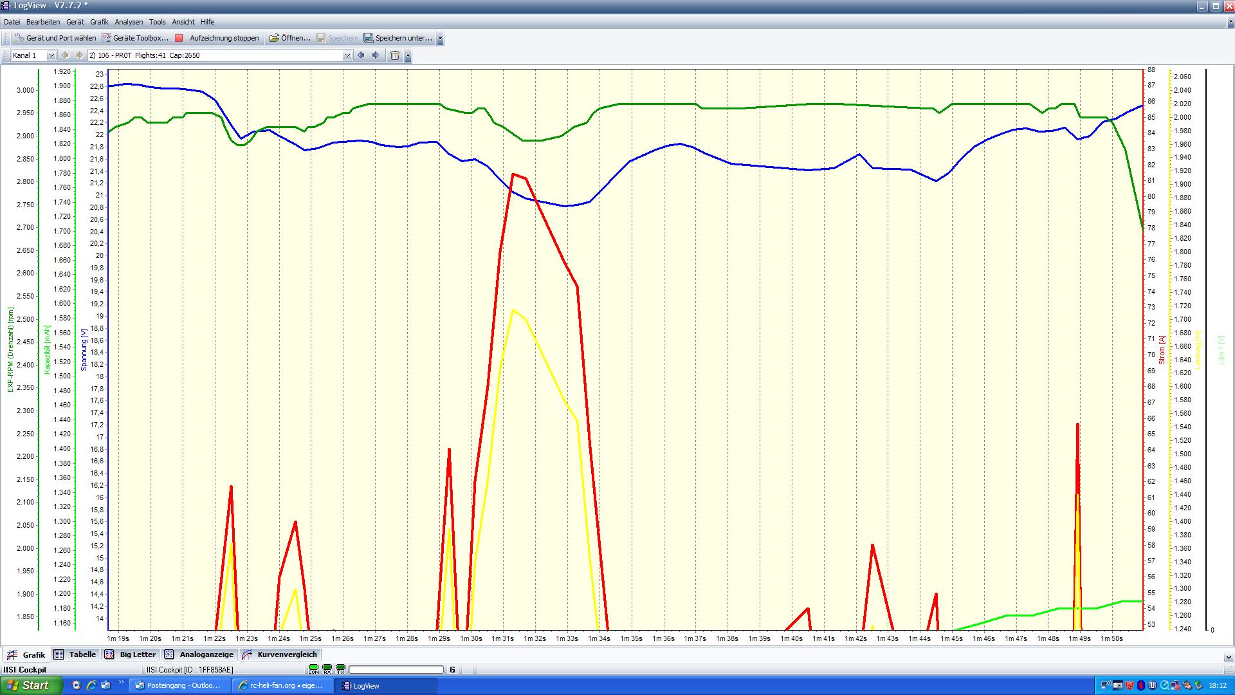Open the Kanal 1 dropdown
The height and width of the screenshot is (695, 1235).
51,55
